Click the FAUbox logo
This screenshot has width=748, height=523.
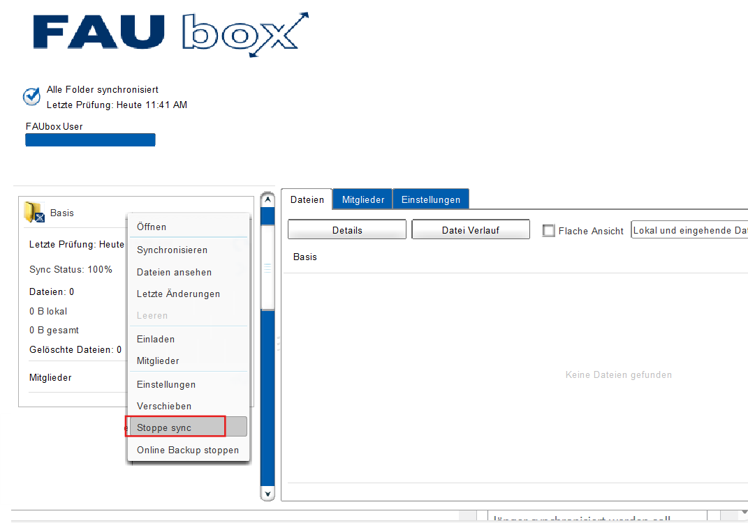click(171, 34)
